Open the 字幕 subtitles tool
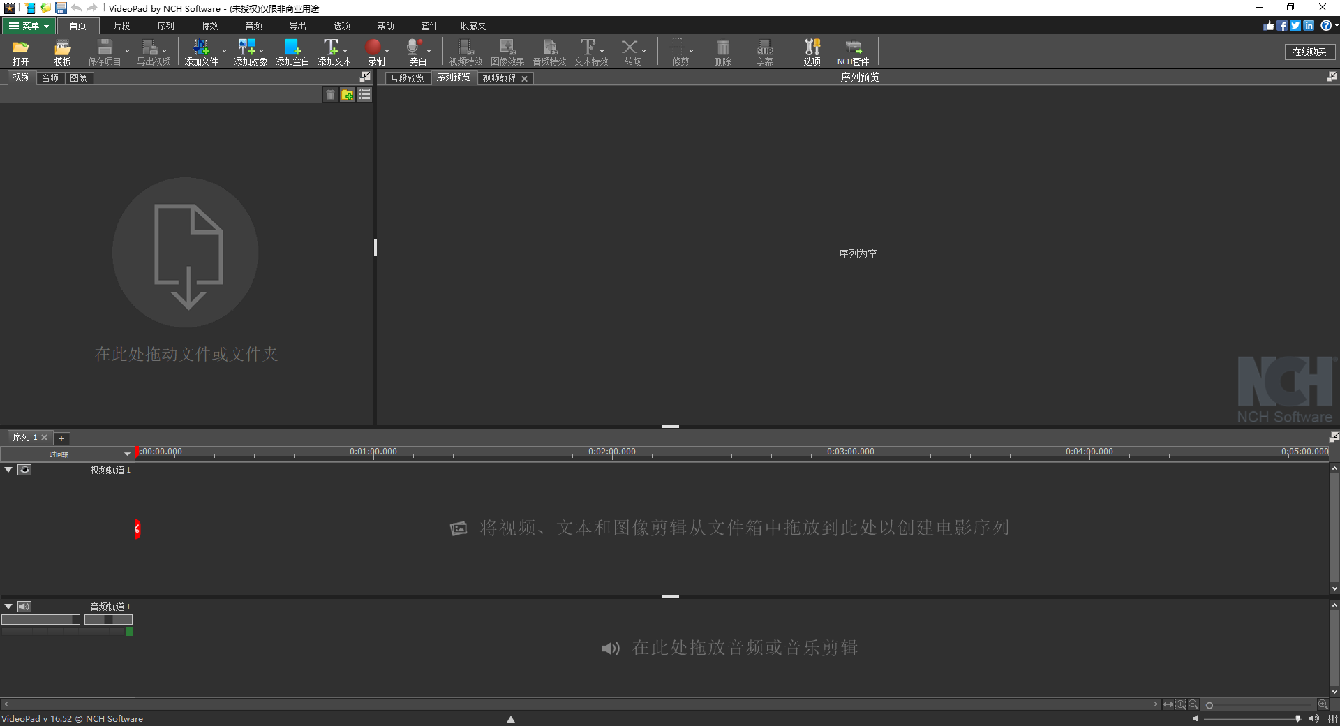Screen dimensions: 1340x726 (764, 51)
